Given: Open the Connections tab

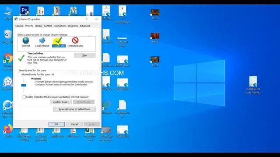Looking at the screenshot, I should pyautogui.click(x=60, y=26).
